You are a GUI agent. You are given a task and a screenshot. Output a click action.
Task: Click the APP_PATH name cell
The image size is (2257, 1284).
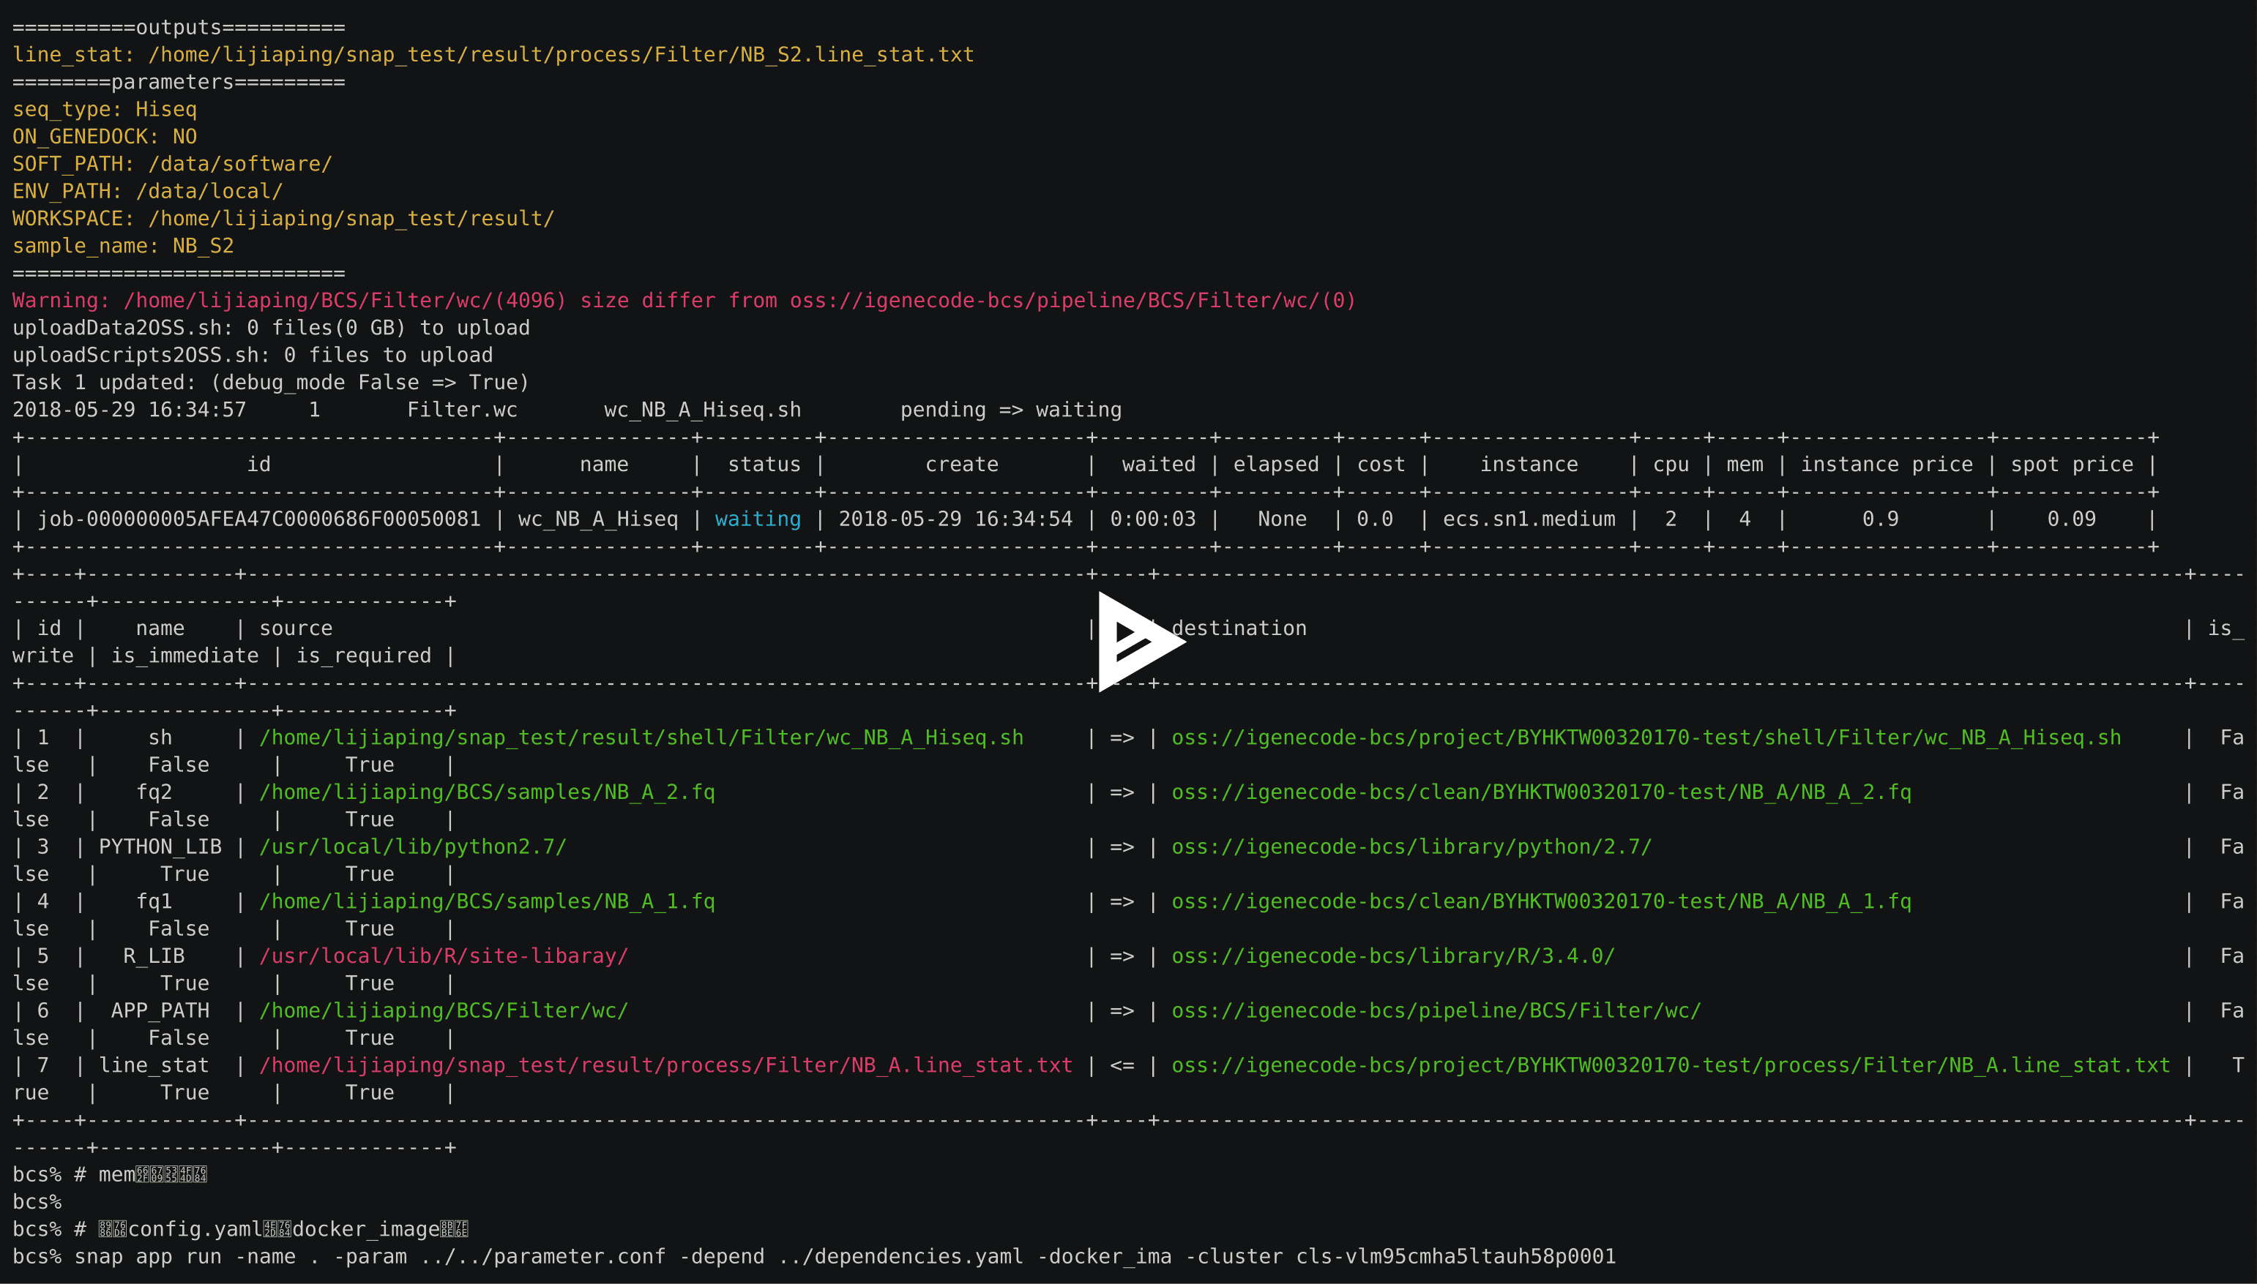point(160,1012)
